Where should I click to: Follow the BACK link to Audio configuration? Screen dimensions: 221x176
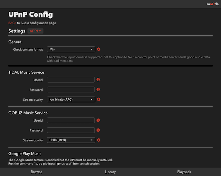(12, 23)
